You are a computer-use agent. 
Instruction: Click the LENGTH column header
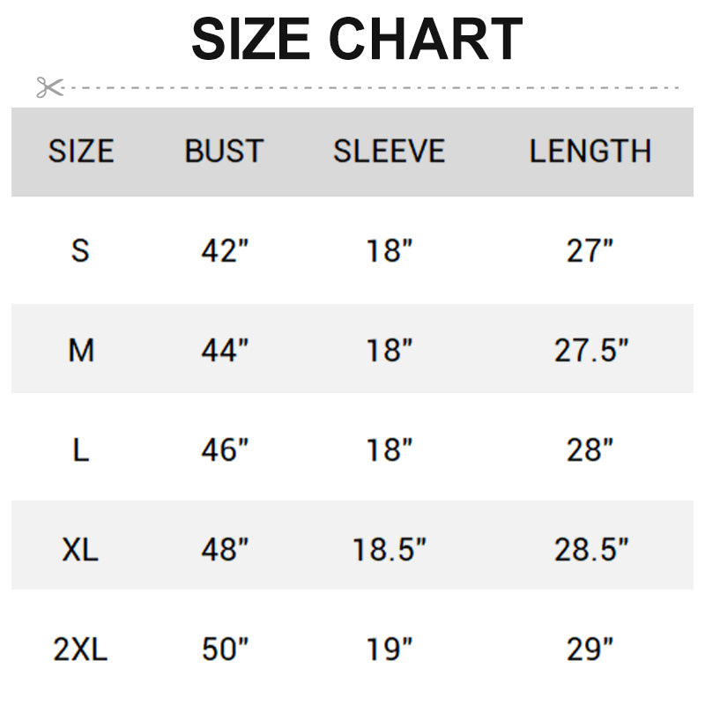click(x=590, y=152)
